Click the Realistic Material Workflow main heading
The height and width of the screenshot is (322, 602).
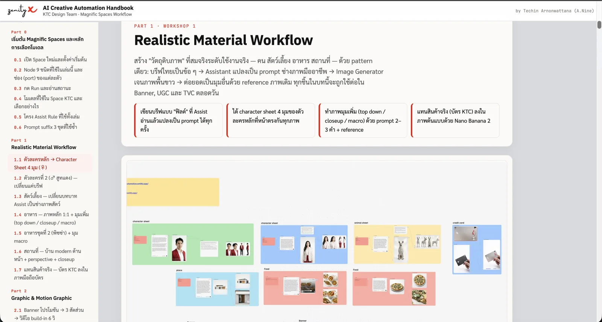pos(223,40)
